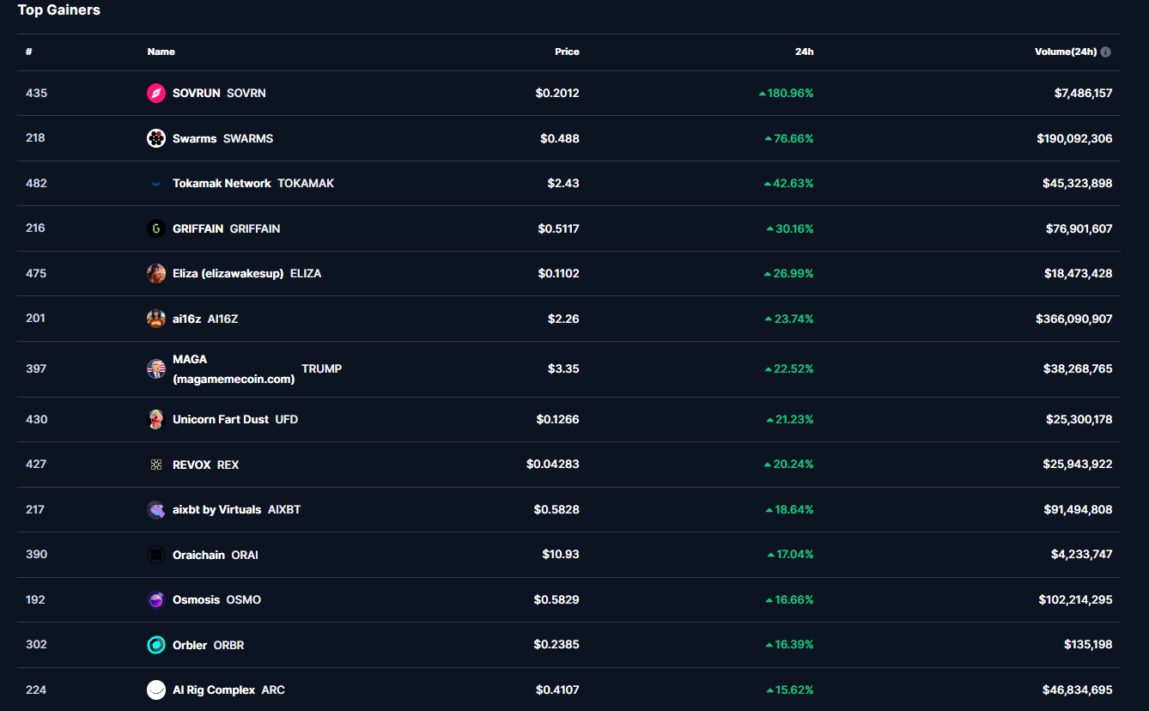
Task: Click the AI Rig Complex logo
Action: point(156,690)
